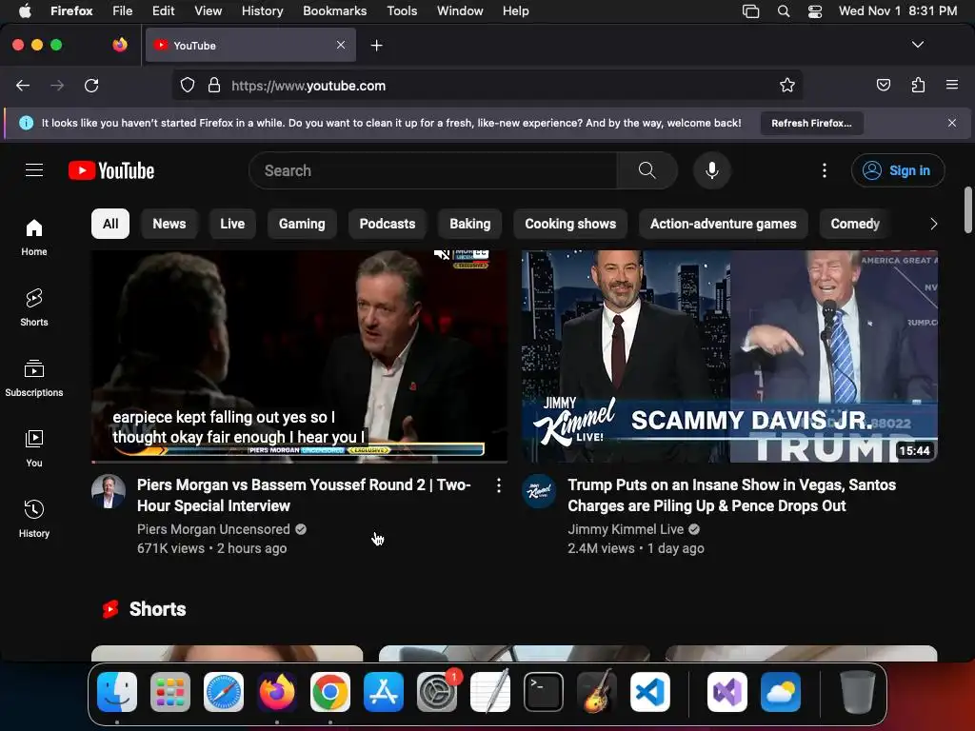Click the Sign in button
Viewport: 975px width, 731px height.
tap(898, 170)
